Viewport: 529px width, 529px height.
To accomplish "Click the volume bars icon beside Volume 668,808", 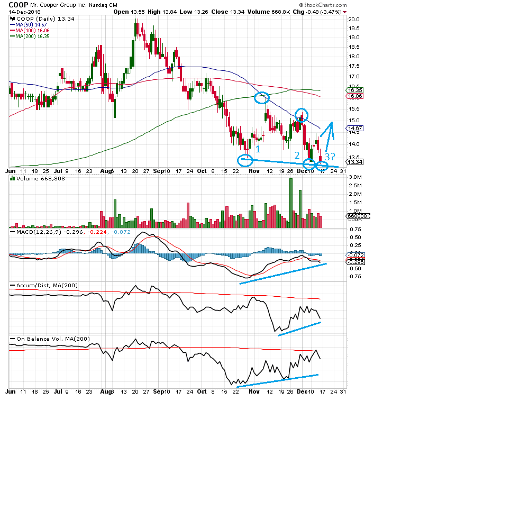I will pos(13,178).
